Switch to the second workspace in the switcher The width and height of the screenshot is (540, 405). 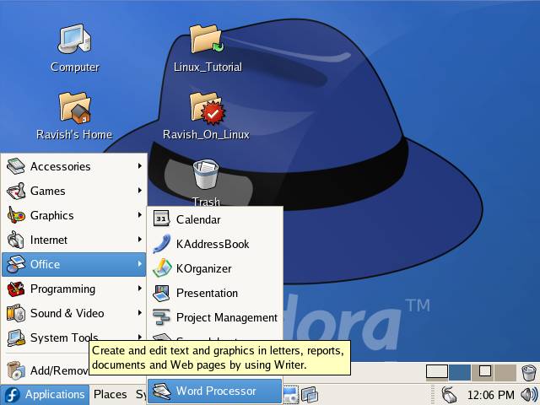tap(459, 372)
